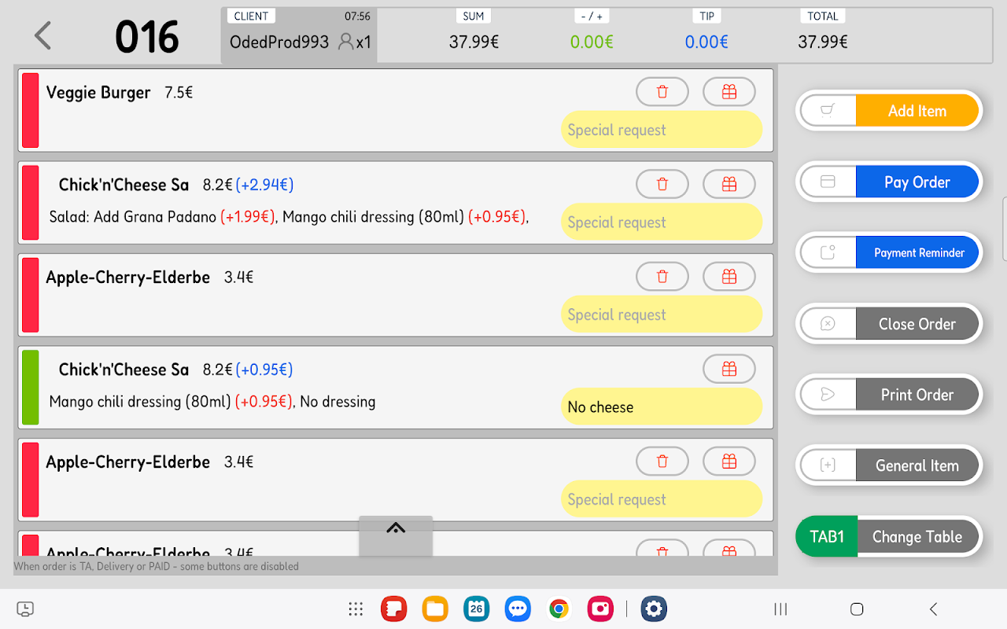Click the Veggie Burger price 7.5€

click(179, 93)
